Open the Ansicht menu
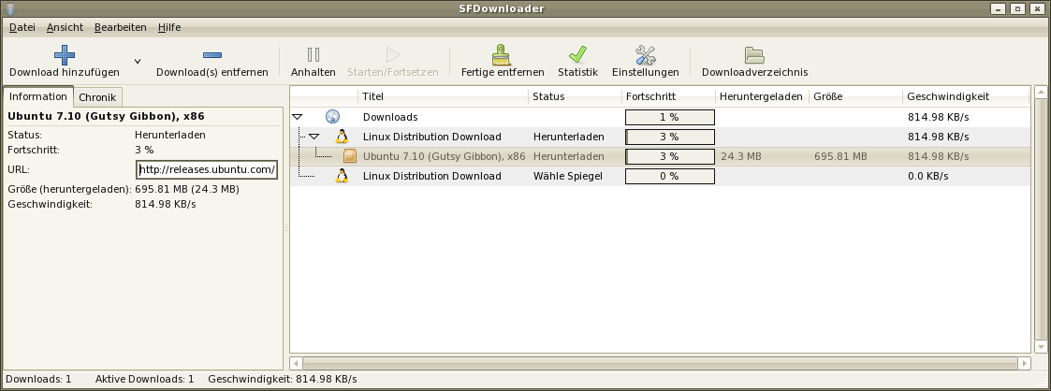1051x391 pixels. tap(65, 27)
